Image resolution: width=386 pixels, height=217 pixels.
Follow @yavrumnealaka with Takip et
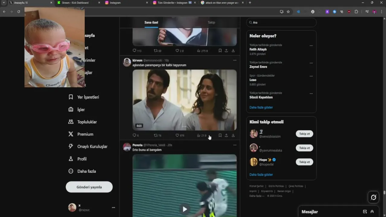click(x=304, y=148)
